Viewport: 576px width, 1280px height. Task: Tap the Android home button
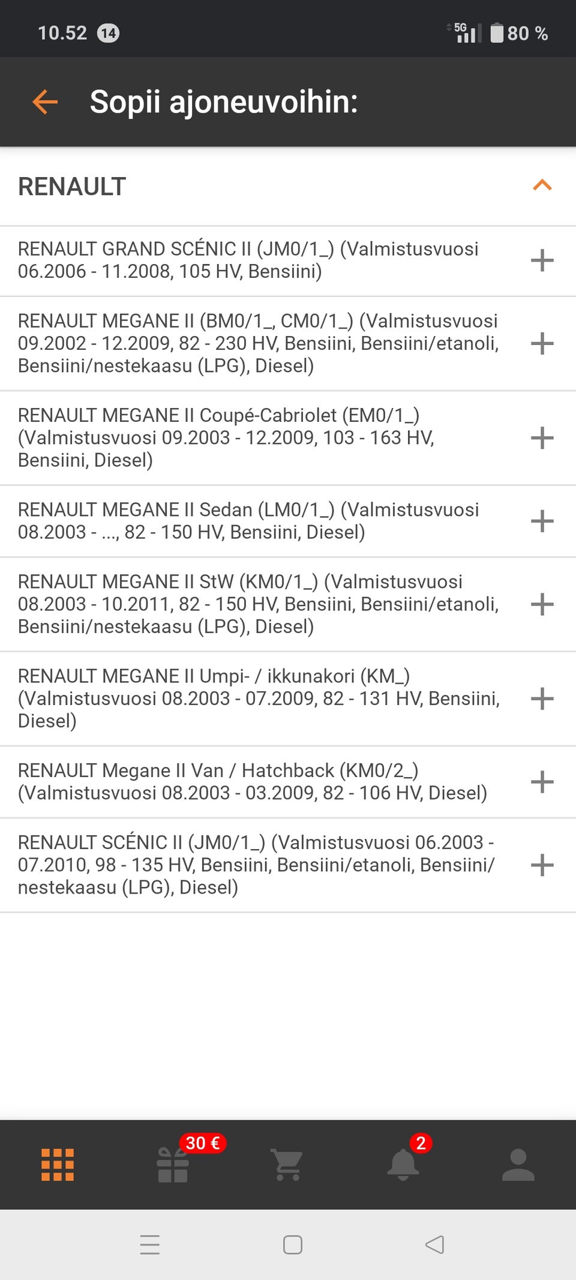pos(292,1245)
